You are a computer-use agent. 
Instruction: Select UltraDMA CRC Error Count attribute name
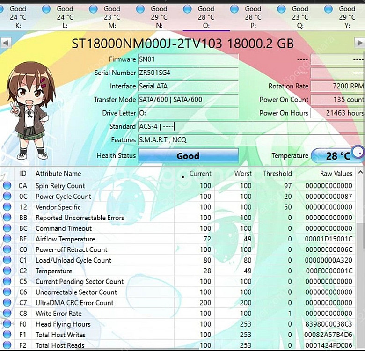coord(74,303)
